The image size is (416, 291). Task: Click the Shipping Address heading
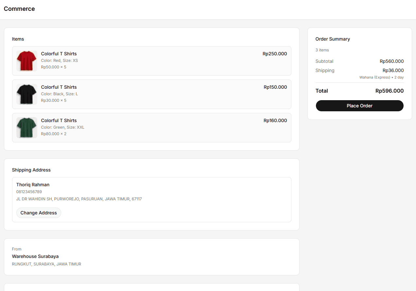(31, 170)
